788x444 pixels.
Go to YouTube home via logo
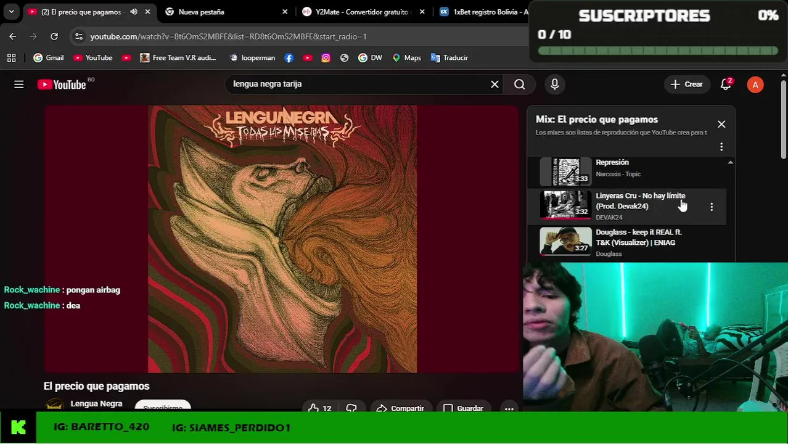pos(62,84)
